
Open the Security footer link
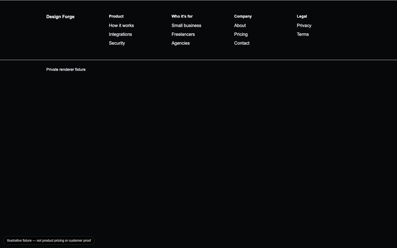[x=117, y=43]
